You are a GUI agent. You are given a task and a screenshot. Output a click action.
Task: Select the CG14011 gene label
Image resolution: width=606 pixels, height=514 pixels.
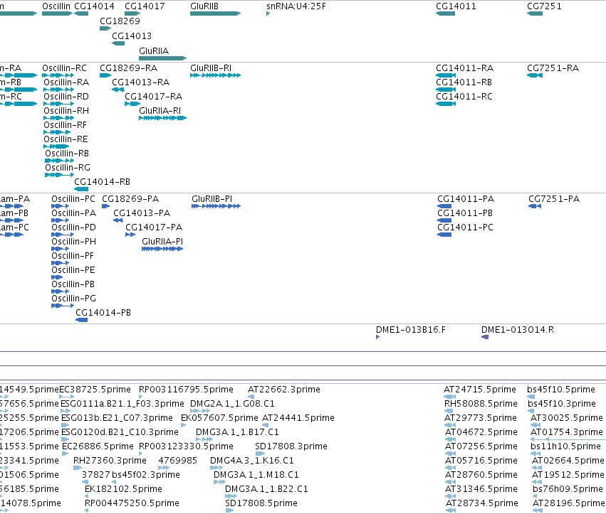(x=456, y=6)
